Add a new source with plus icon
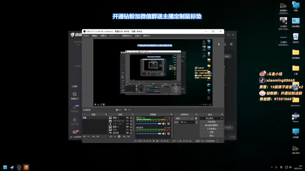Viewport: 305px width, 171px height. (111, 136)
